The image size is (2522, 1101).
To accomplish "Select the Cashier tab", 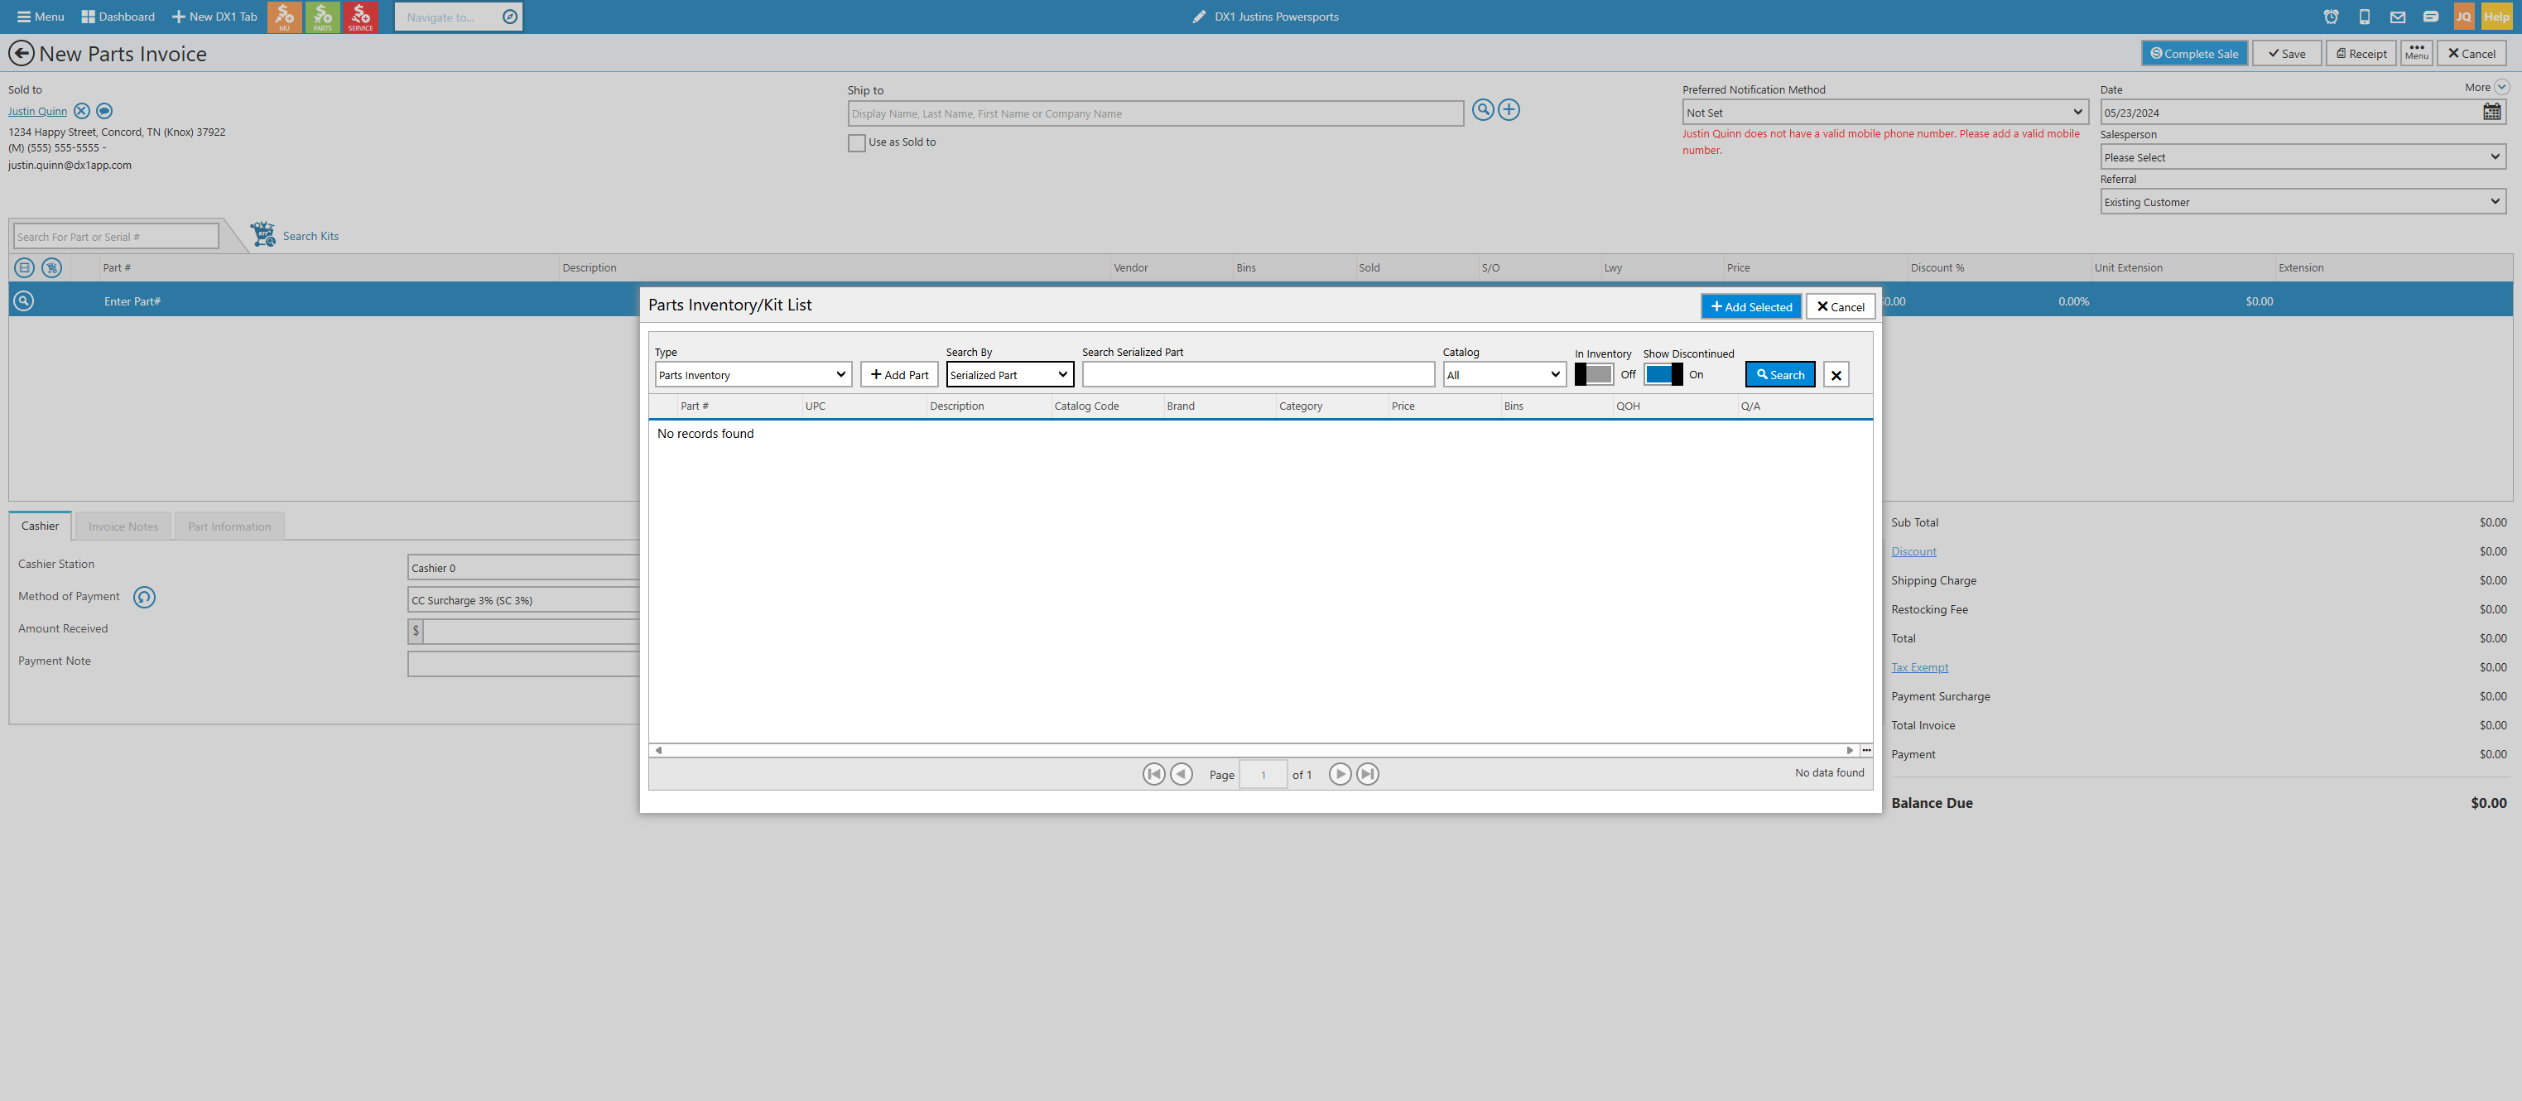I will 40,526.
